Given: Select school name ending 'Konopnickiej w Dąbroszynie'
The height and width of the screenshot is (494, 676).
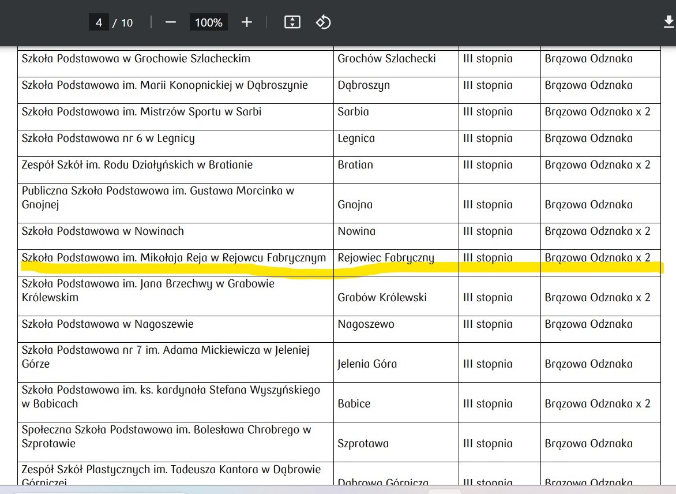Looking at the screenshot, I should [x=165, y=85].
